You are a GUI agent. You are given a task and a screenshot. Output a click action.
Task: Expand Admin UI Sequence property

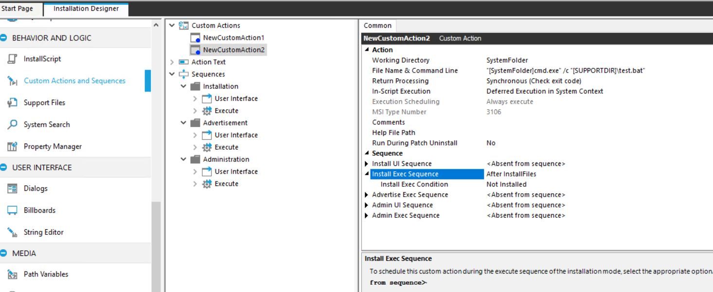[x=366, y=205]
